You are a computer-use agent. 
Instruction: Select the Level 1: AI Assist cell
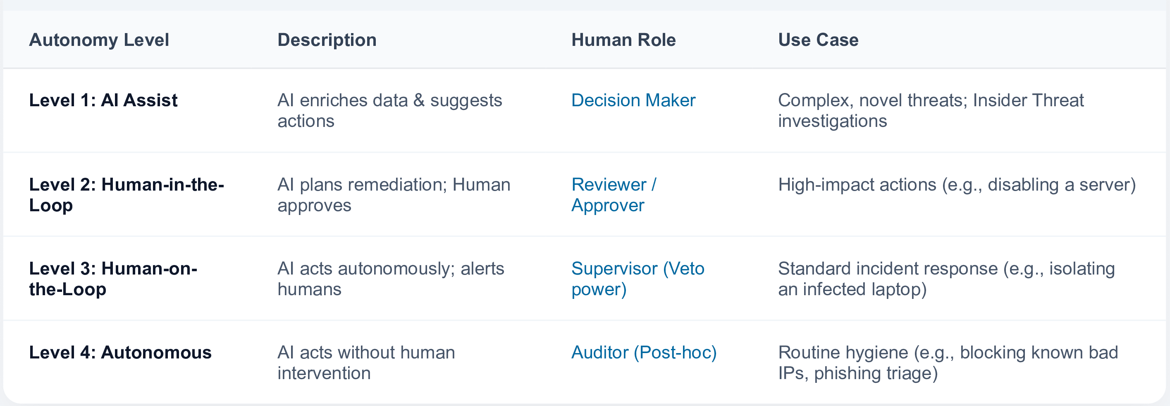(x=103, y=100)
